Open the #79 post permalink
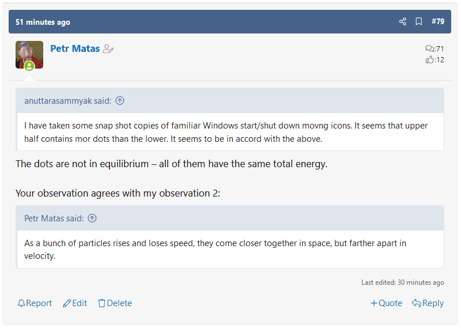The image size is (461, 328). pos(438,21)
